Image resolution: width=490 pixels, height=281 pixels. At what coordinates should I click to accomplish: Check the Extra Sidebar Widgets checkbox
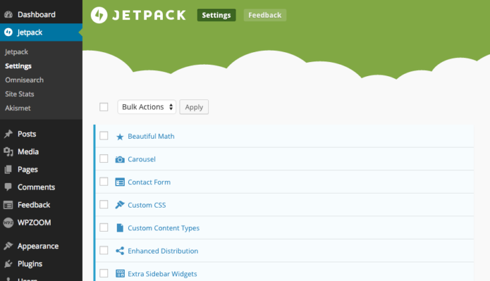tap(103, 273)
